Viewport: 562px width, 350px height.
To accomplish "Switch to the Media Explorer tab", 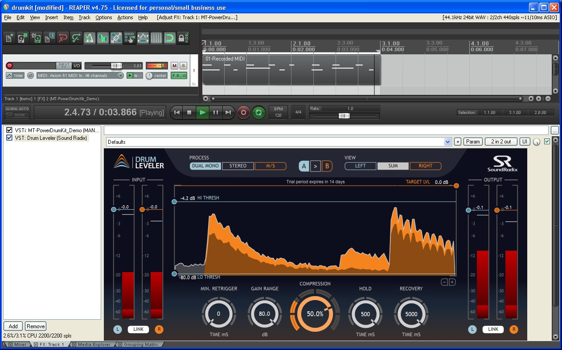I will 94,344.
